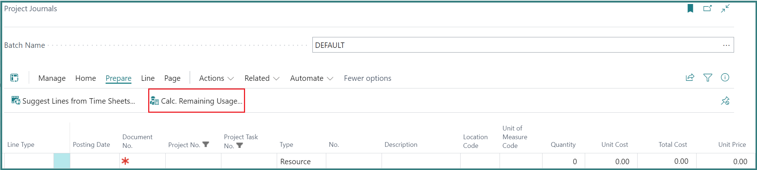Click the bookmark icon at top right
This screenshot has width=757, height=170.
690,8
